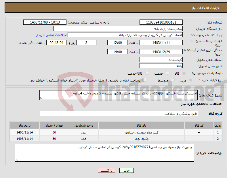Screen dimensions: 227x178
Task: Click the remaining days field showing 3
Action: pyautogui.click(x=86, y=42)
